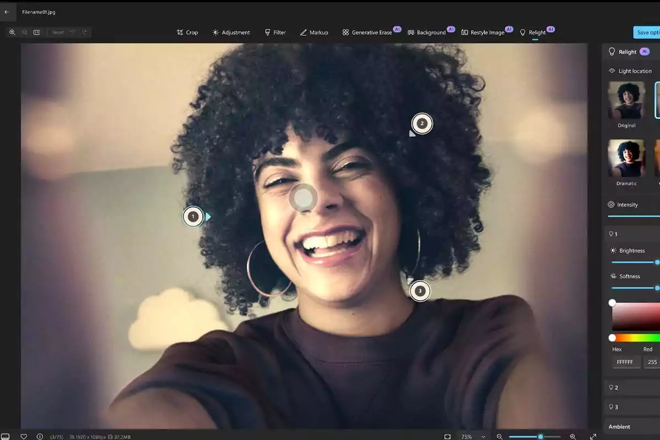Expand the Ambient section

point(632,426)
